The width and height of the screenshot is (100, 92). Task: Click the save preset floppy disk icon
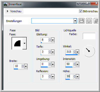pos(82,21)
